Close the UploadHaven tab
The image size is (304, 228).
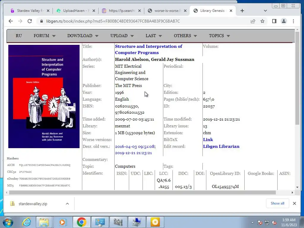(x=94, y=11)
